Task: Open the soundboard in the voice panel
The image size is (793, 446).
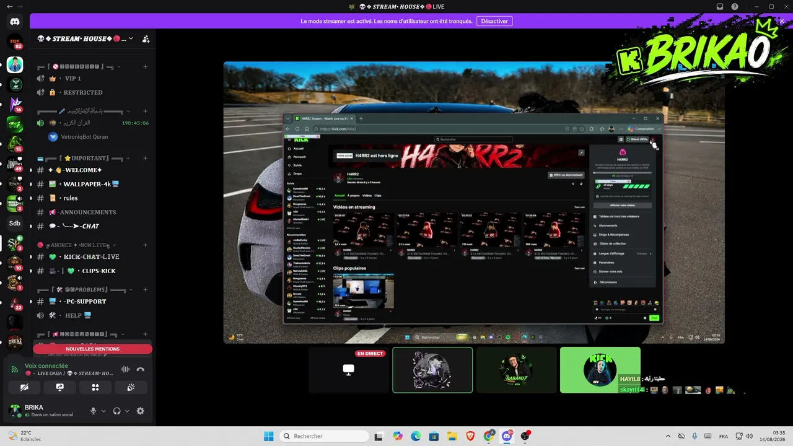Action: pyautogui.click(x=131, y=387)
